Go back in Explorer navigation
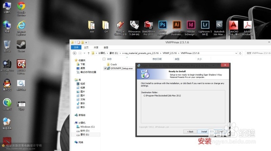 click(x=75, y=53)
